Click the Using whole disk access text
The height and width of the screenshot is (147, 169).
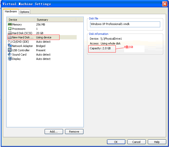110,43
